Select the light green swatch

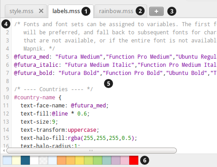[x=98, y=160]
